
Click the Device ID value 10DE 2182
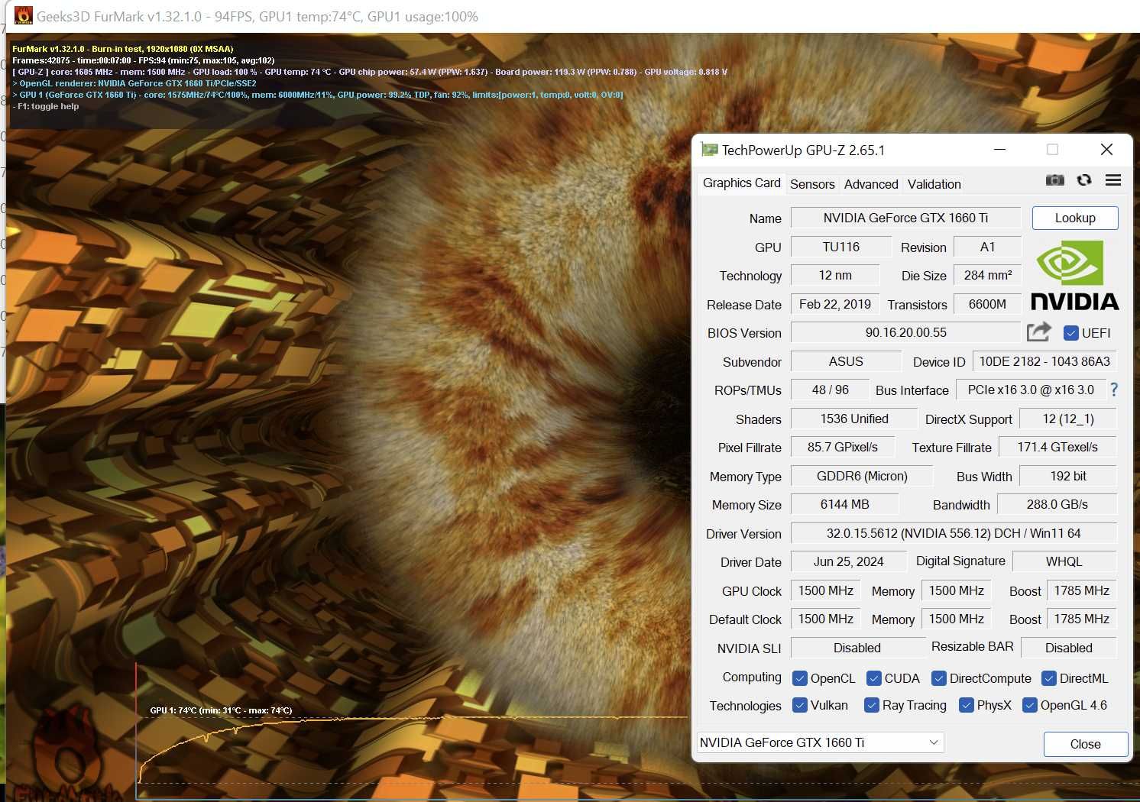[x=1044, y=361]
